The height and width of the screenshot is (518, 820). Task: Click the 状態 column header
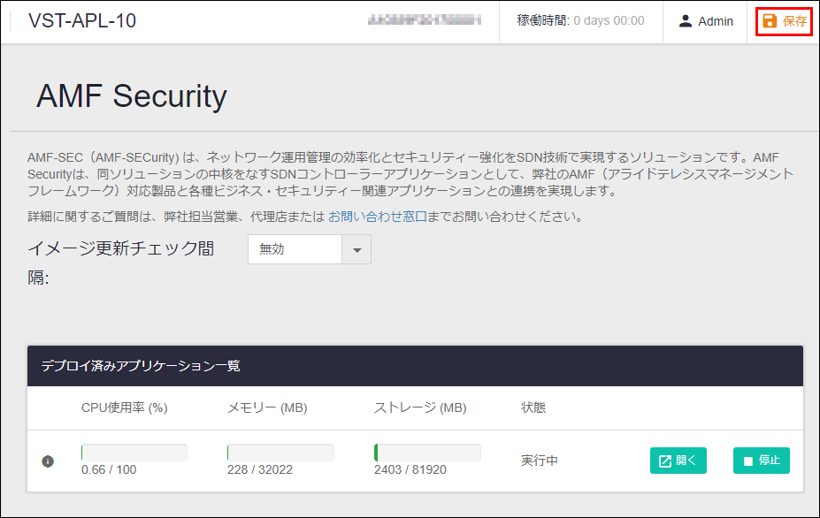click(x=533, y=408)
